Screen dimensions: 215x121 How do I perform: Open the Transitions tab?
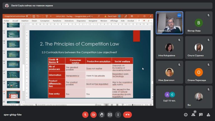[x=57, y=21]
